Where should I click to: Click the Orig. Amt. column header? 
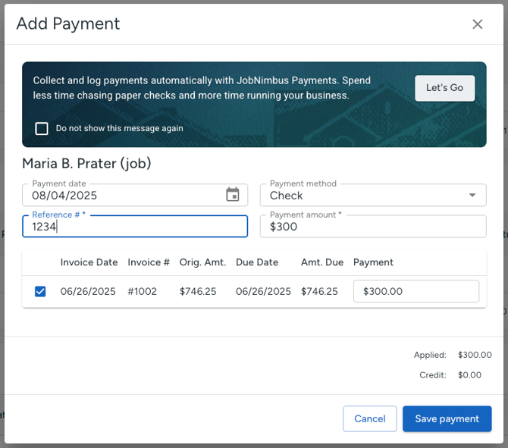pos(202,262)
